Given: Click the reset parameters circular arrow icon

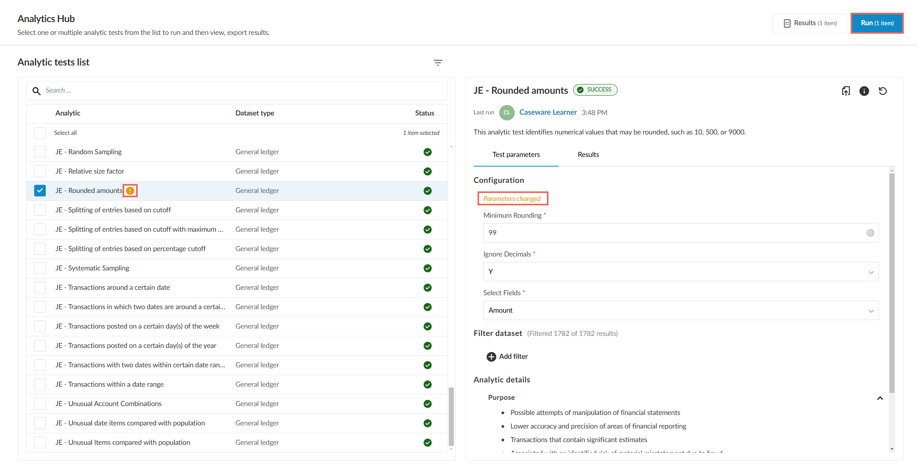Looking at the screenshot, I should (x=882, y=91).
